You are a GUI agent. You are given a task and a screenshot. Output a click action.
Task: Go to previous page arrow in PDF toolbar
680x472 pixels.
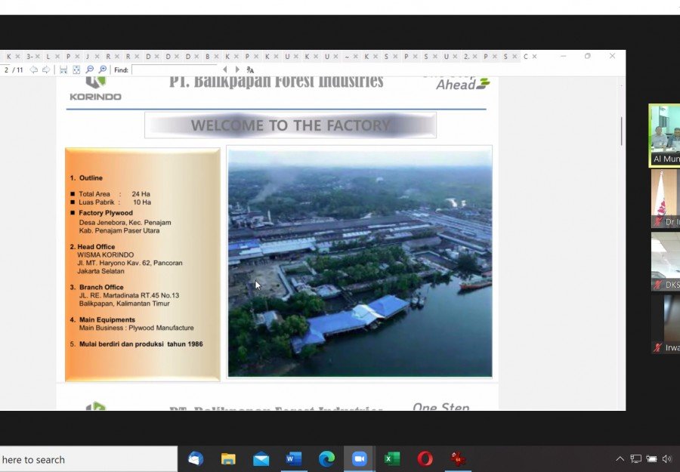pyautogui.click(x=33, y=70)
